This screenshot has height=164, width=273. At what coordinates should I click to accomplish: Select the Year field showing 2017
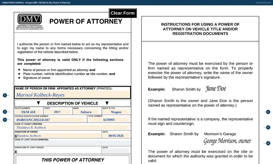tap(57, 112)
